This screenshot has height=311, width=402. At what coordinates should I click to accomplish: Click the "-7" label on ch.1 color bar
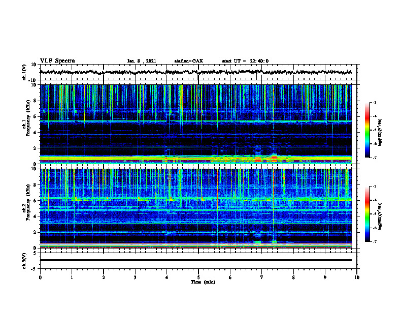[x=375, y=158]
